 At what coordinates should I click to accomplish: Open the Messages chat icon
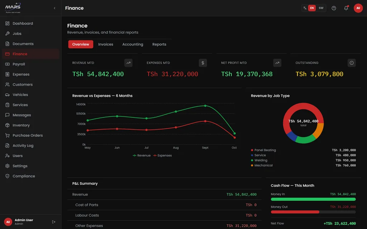8,115
